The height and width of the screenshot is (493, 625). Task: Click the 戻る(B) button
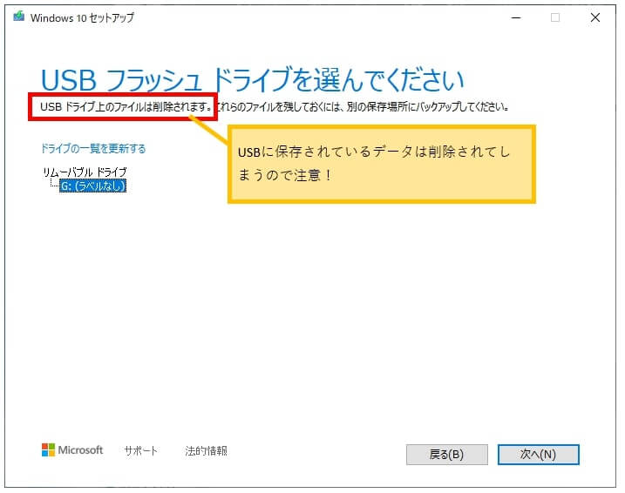(x=447, y=455)
